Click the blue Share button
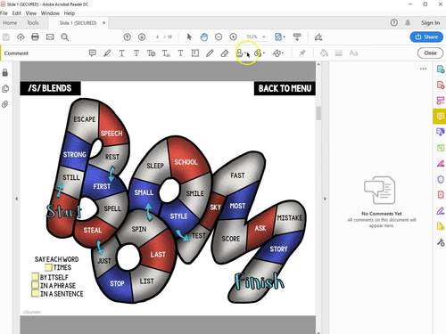446x334 pixels. [426, 37]
